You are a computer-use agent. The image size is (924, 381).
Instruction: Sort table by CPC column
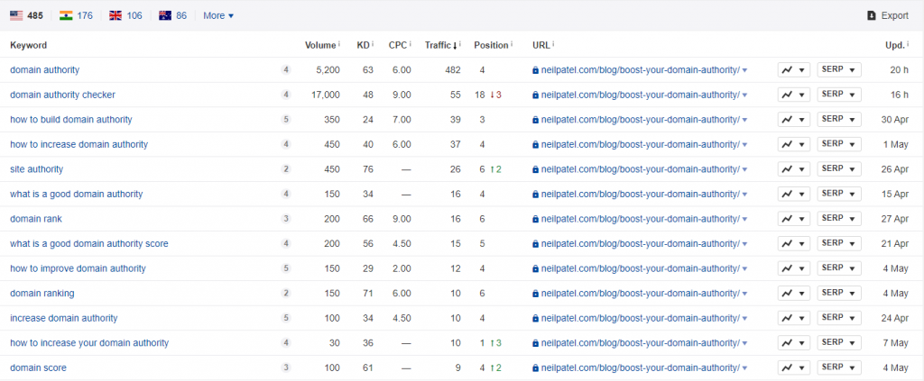coord(400,45)
